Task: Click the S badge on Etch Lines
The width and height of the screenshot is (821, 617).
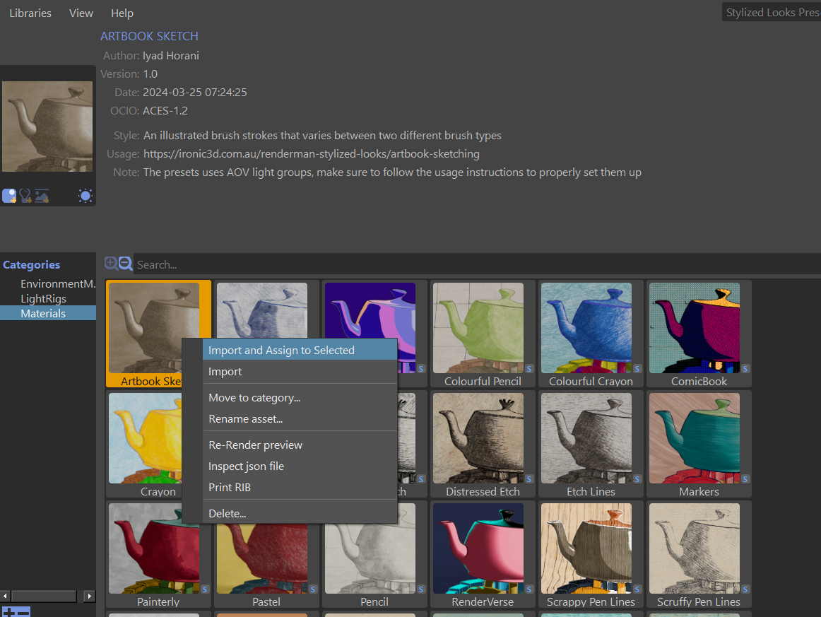Action: click(637, 478)
